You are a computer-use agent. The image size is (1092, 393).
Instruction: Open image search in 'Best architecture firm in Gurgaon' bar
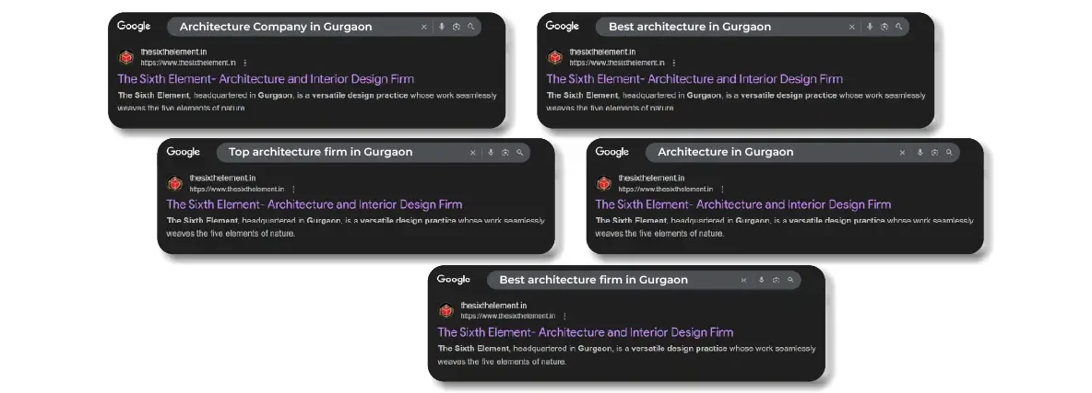[776, 281]
